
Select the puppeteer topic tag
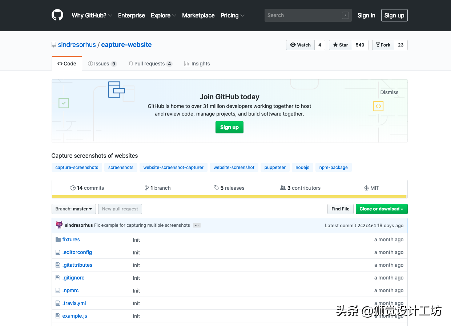[x=275, y=168]
